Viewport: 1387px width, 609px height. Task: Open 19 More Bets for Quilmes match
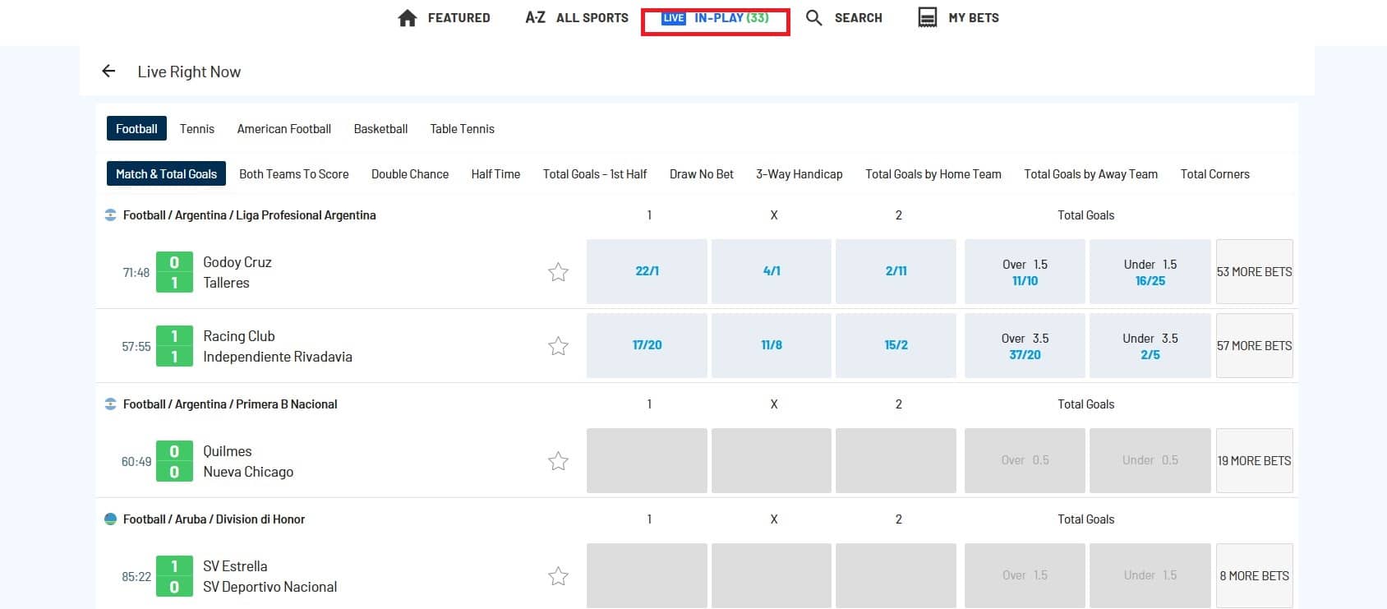coord(1255,460)
